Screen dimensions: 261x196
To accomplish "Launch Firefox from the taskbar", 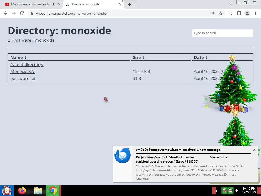I will click(x=22, y=191).
